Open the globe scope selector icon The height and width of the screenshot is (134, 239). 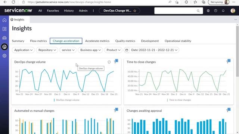click(208, 11)
